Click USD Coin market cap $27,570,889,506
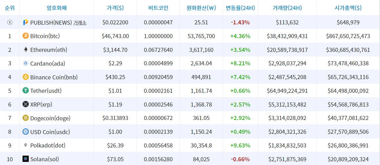Image resolution: width=380 pixels, height=165 pixels. (x=348, y=132)
